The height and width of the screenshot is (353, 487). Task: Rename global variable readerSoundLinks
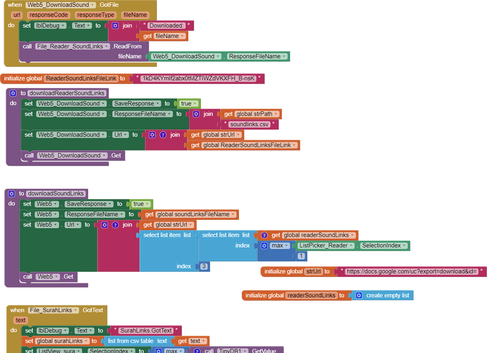(x=311, y=295)
